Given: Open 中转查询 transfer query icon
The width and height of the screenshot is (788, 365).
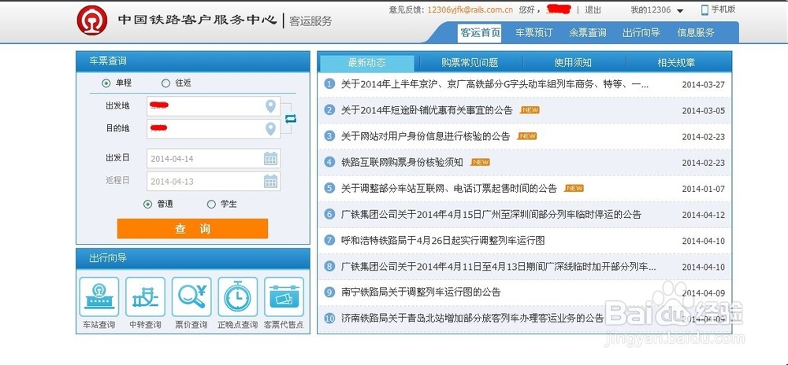Looking at the screenshot, I should (x=145, y=297).
